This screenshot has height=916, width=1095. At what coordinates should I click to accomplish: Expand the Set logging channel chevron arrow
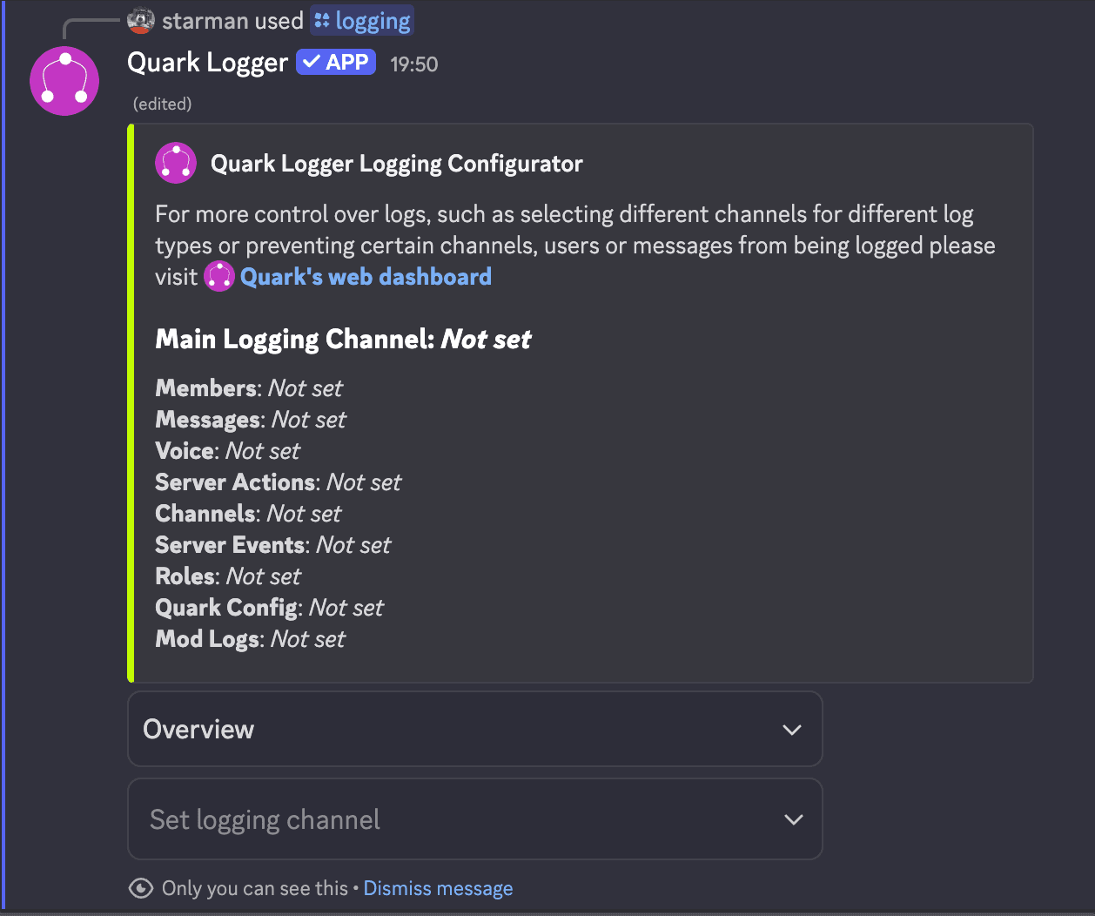coord(792,818)
